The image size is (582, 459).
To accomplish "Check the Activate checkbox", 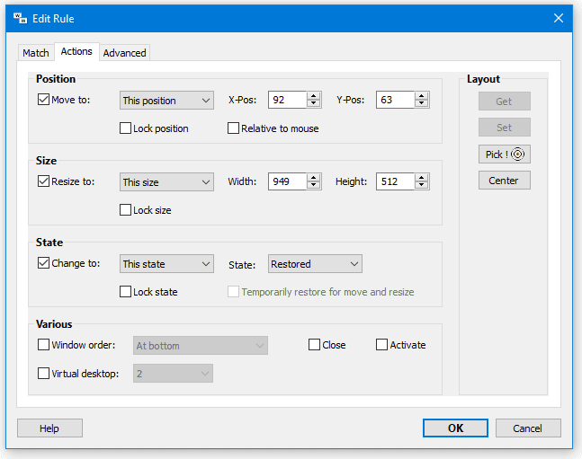I will tap(381, 345).
